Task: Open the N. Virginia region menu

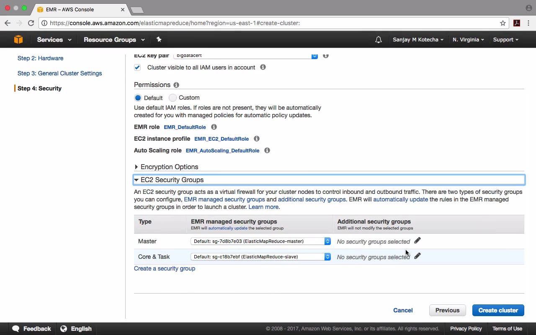Action: point(468,40)
